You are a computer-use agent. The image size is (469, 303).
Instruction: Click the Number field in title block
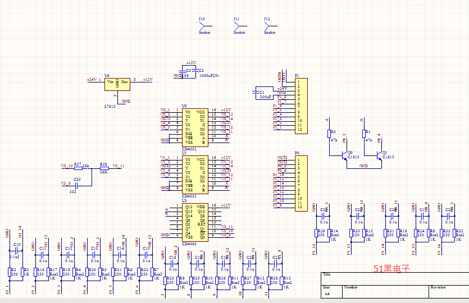(x=385, y=291)
